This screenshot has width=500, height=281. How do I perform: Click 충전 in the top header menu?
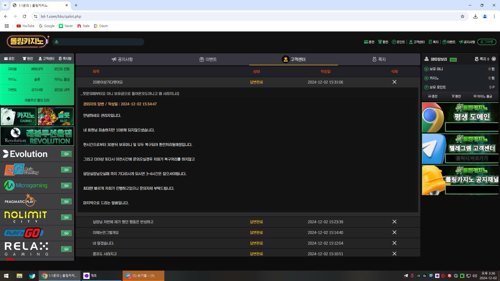click(x=369, y=42)
